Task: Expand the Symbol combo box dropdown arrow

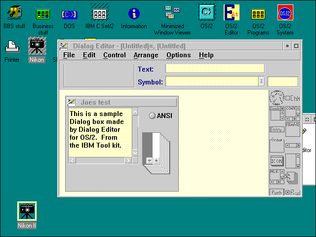Action: (261, 81)
